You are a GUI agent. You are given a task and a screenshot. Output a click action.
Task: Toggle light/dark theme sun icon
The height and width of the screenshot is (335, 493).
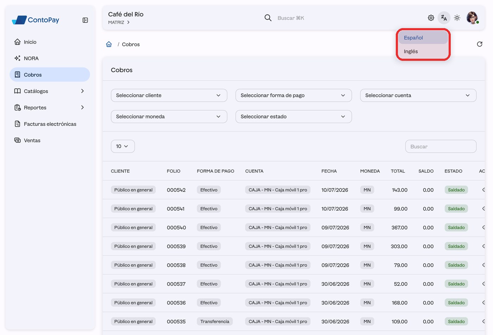457,18
